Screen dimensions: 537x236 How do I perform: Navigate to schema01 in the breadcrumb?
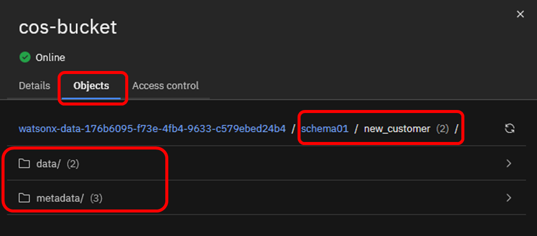tap(325, 128)
